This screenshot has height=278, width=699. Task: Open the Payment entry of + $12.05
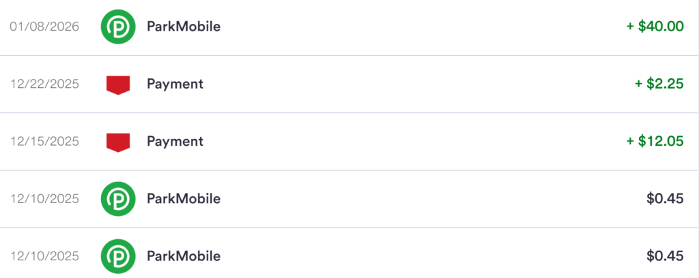(x=175, y=142)
